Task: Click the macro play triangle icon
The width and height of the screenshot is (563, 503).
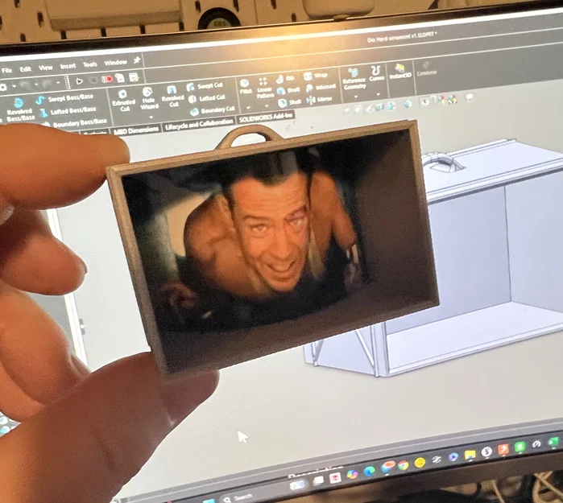Action: (80, 81)
